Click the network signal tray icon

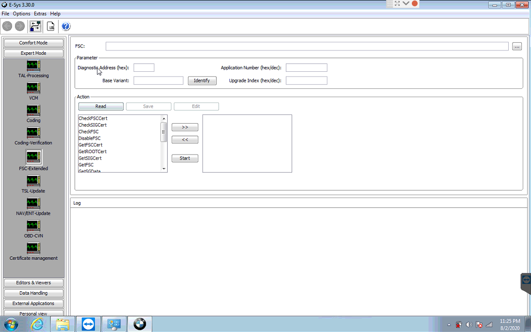point(489,325)
